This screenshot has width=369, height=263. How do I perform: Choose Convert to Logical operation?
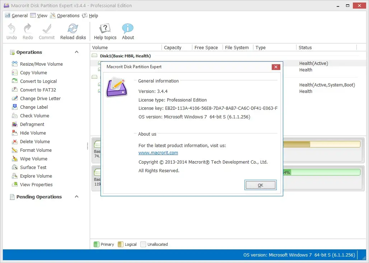point(34,81)
